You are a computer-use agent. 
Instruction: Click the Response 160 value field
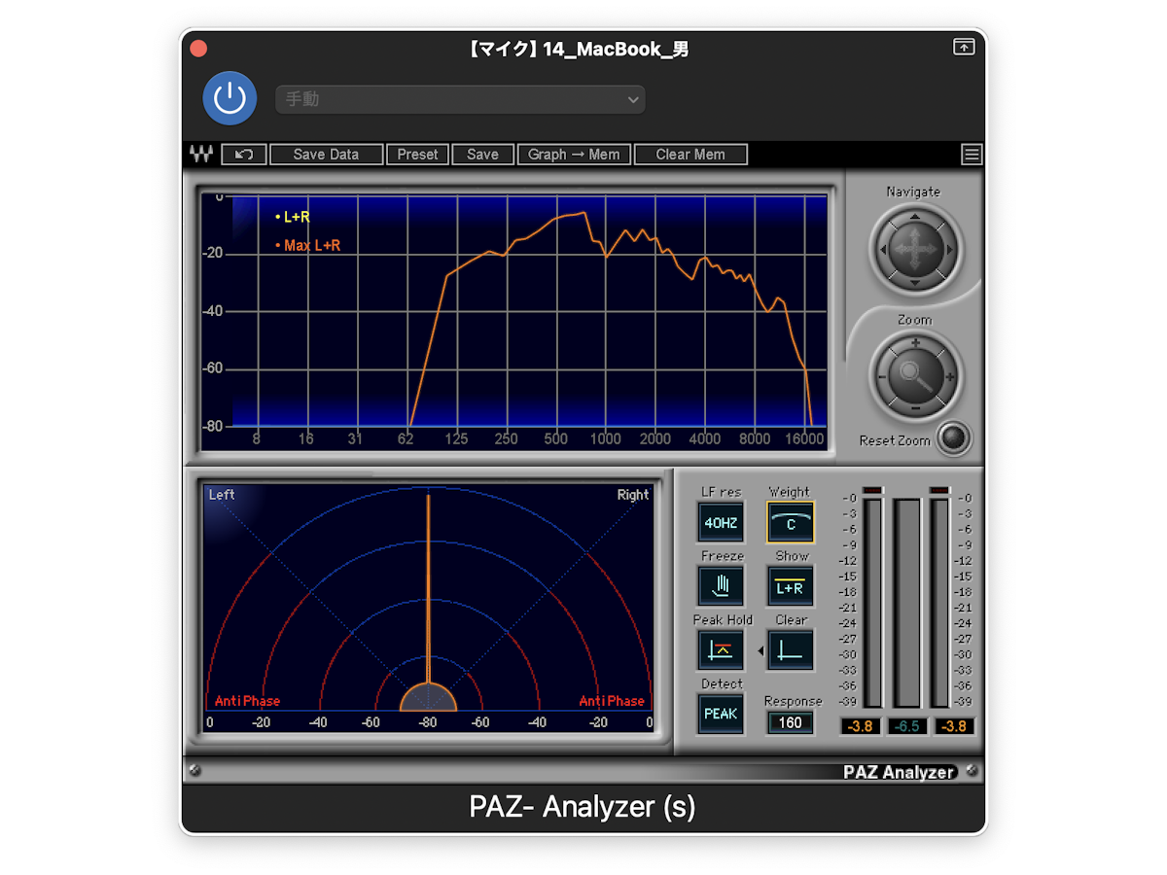point(791,722)
